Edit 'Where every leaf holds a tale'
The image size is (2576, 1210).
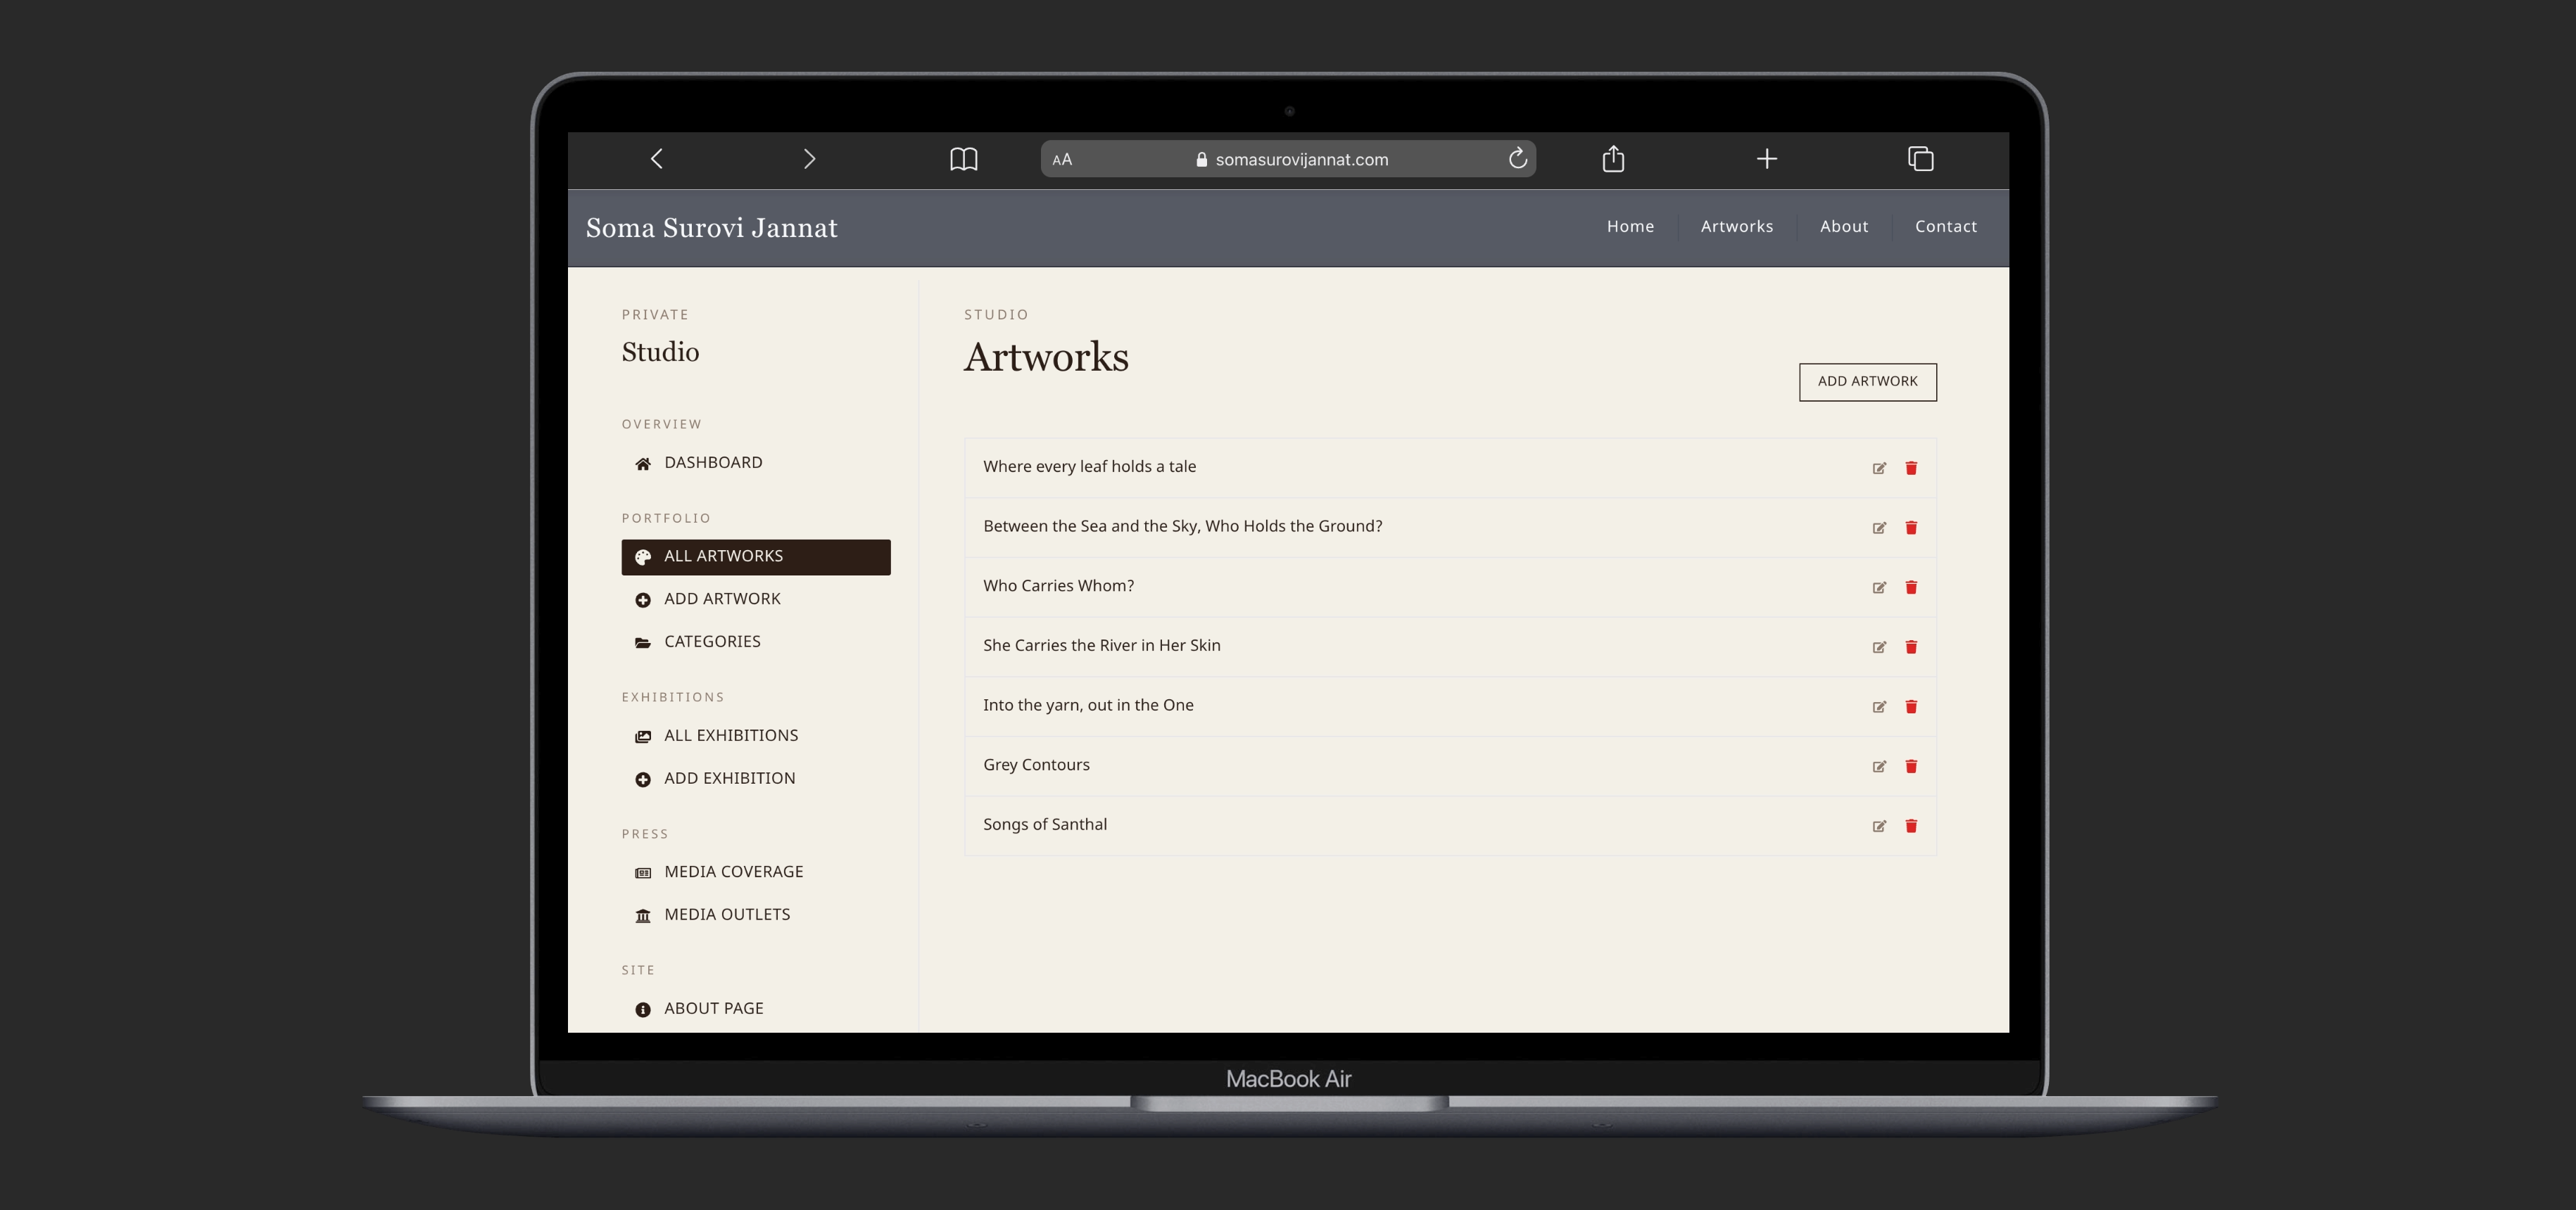pos(1879,469)
